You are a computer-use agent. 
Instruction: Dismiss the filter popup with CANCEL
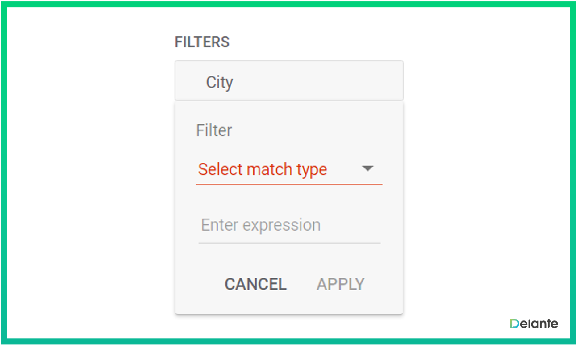(255, 284)
